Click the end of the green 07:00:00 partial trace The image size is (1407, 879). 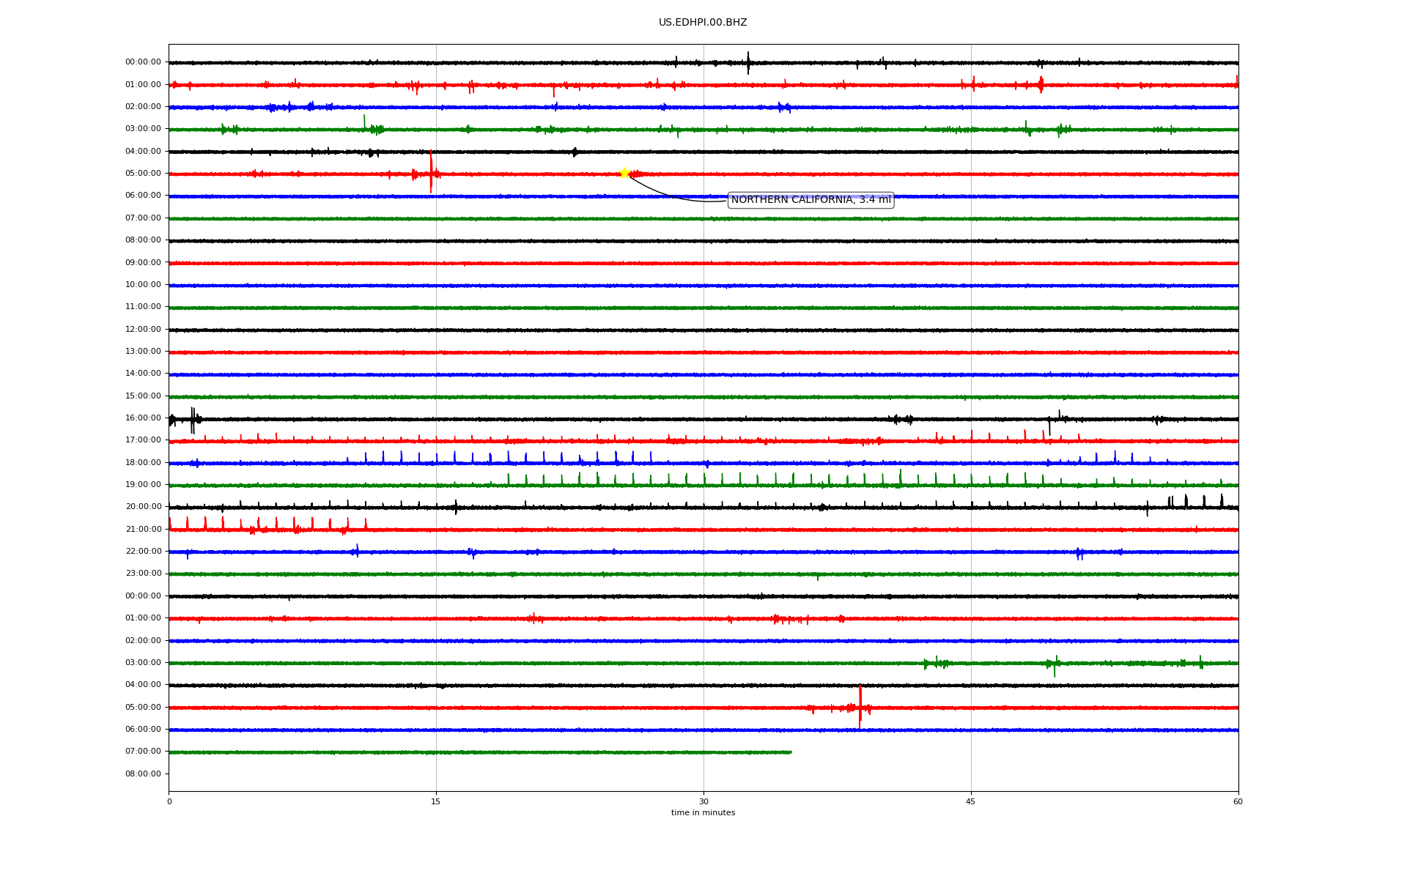(x=790, y=752)
